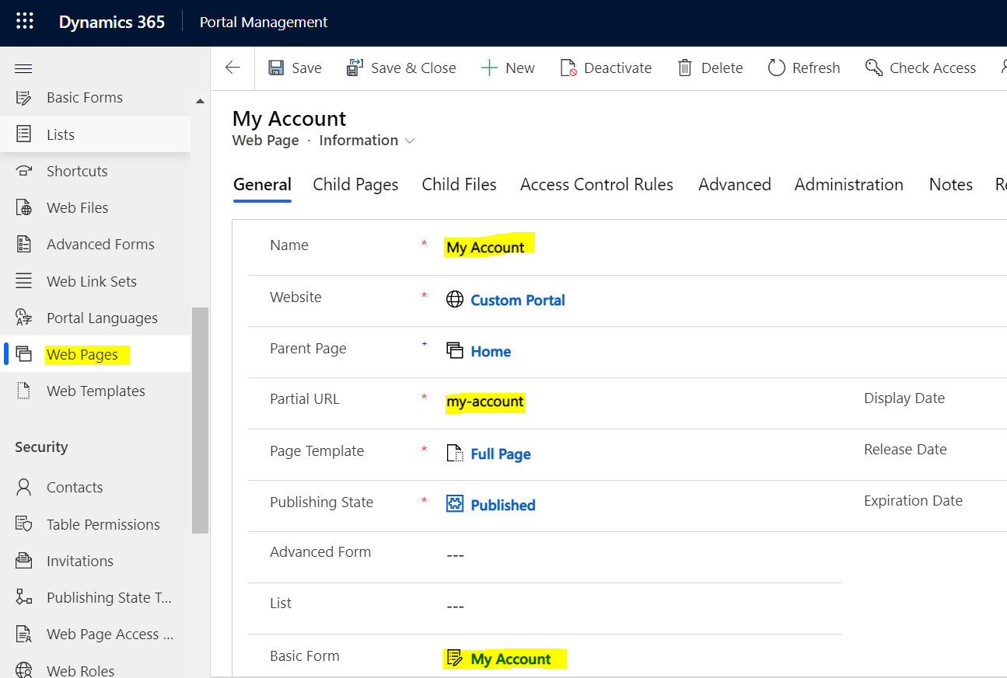Open the Home parent page link
This screenshot has width=1007, height=678.
pos(491,351)
